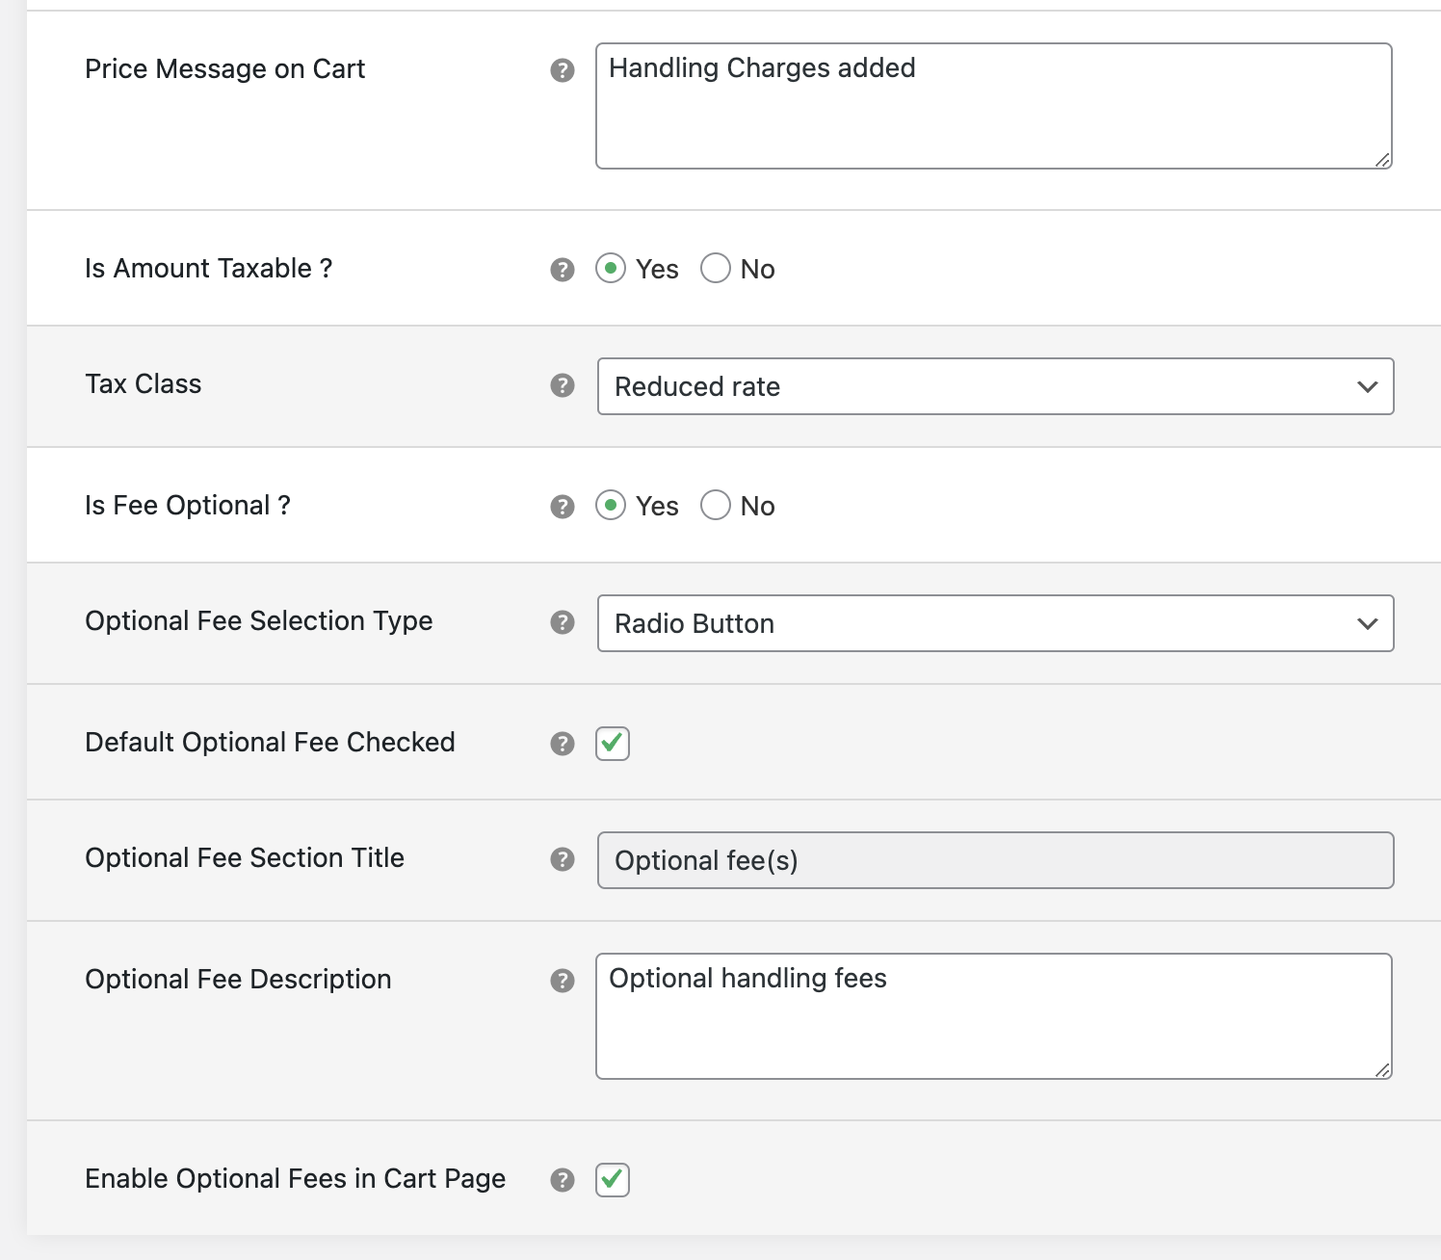Click the Optional Fee Selection Type label
This screenshot has width=1441, height=1260.
coord(259,621)
